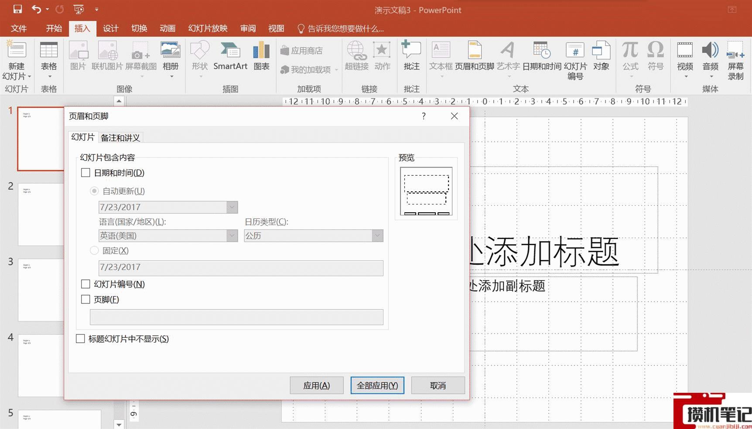This screenshot has width=752, height=429.
Task: Start slideshow from beginning icon in quick access toolbar
Action: click(79, 9)
